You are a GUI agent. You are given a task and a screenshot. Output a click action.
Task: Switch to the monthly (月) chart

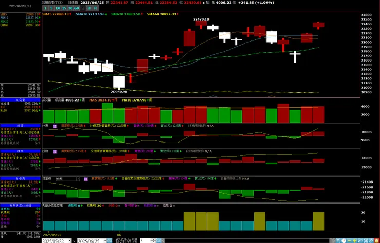click(96, 8)
